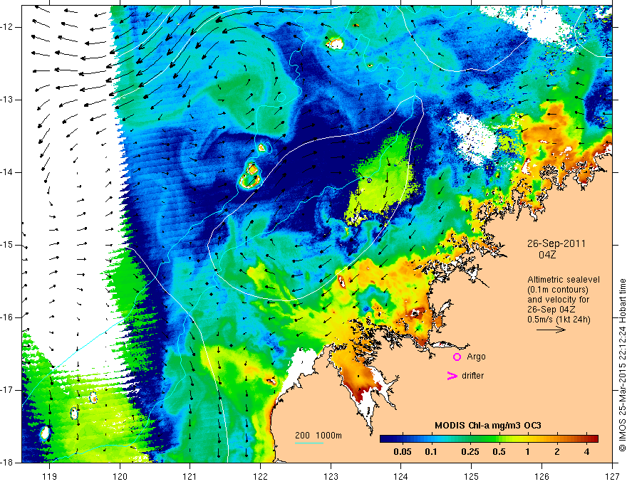
Task: Click the '122' longitude axis label
Action: click(x=260, y=476)
